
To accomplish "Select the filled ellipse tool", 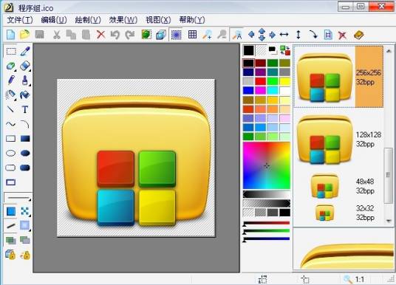I will tap(25, 153).
